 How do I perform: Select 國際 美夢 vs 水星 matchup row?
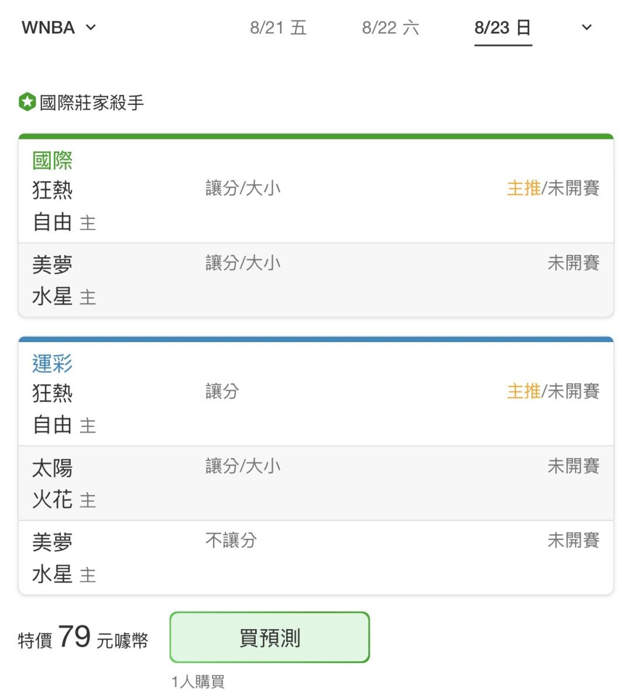tap(316, 280)
